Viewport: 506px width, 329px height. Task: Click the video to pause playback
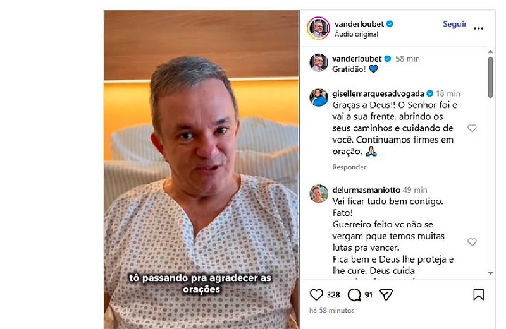(x=201, y=169)
